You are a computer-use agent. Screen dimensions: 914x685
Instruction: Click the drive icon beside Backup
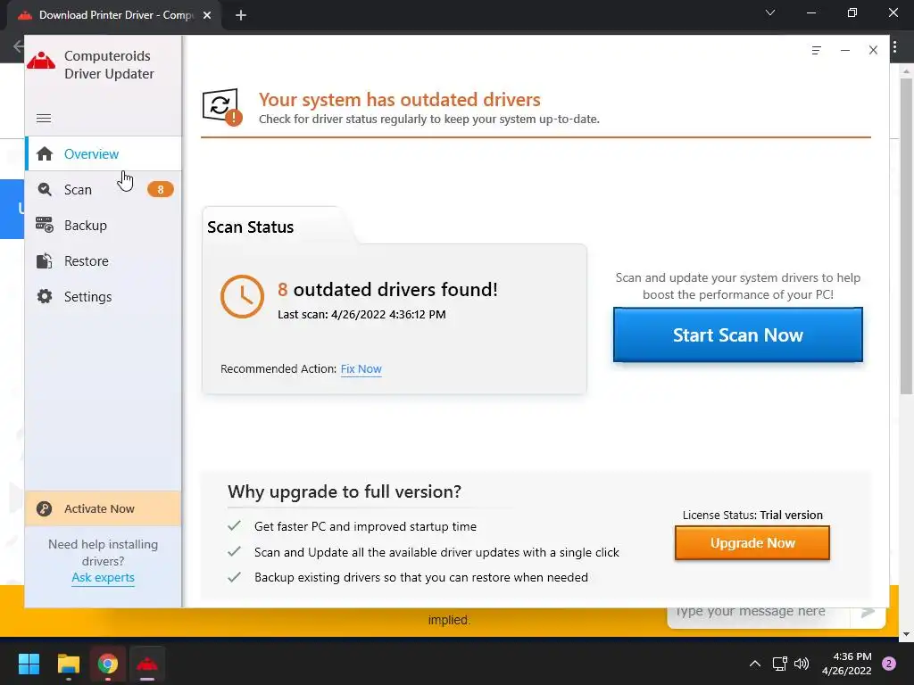(x=45, y=225)
